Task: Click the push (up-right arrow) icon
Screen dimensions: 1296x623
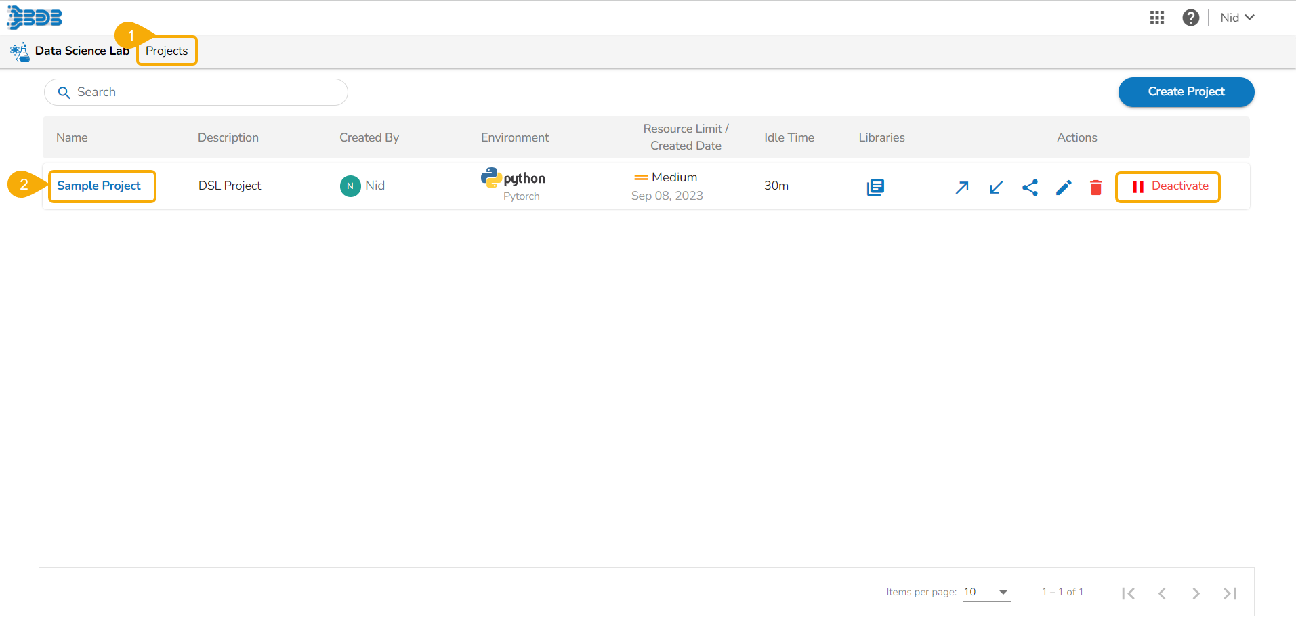Action: [x=962, y=188]
